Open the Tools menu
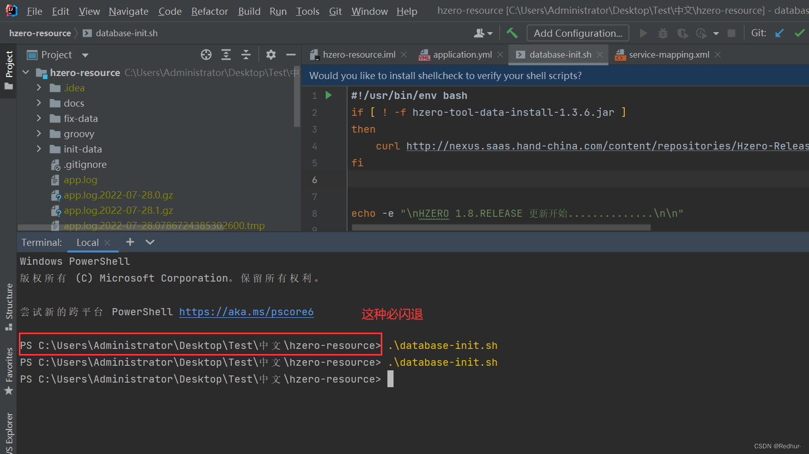This screenshot has height=454, width=809. coord(308,11)
